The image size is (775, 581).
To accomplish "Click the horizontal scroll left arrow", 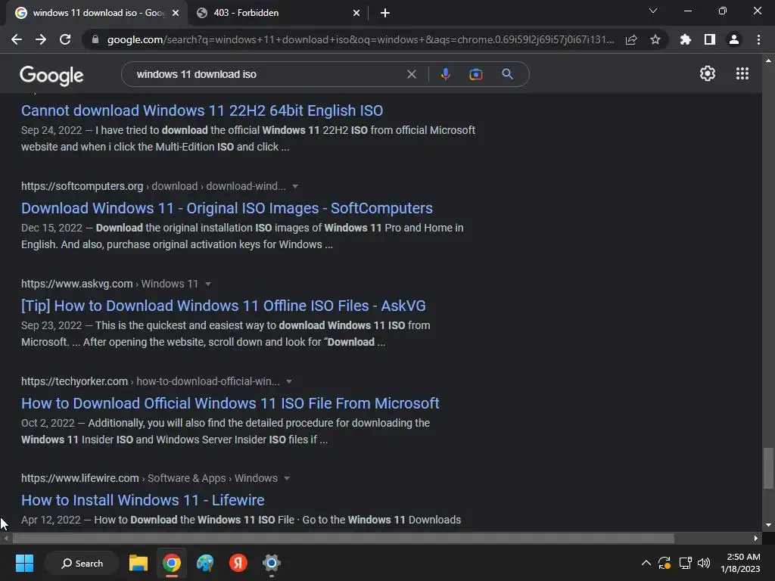I will point(6,538).
